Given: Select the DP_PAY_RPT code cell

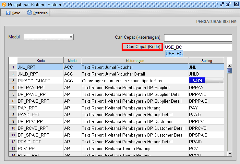Looking at the screenshot, I should [41, 87].
